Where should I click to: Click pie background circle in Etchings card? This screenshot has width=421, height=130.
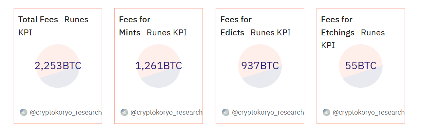[361, 66]
